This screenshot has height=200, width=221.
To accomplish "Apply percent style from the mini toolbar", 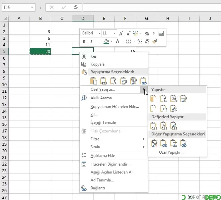I will (147, 33).
